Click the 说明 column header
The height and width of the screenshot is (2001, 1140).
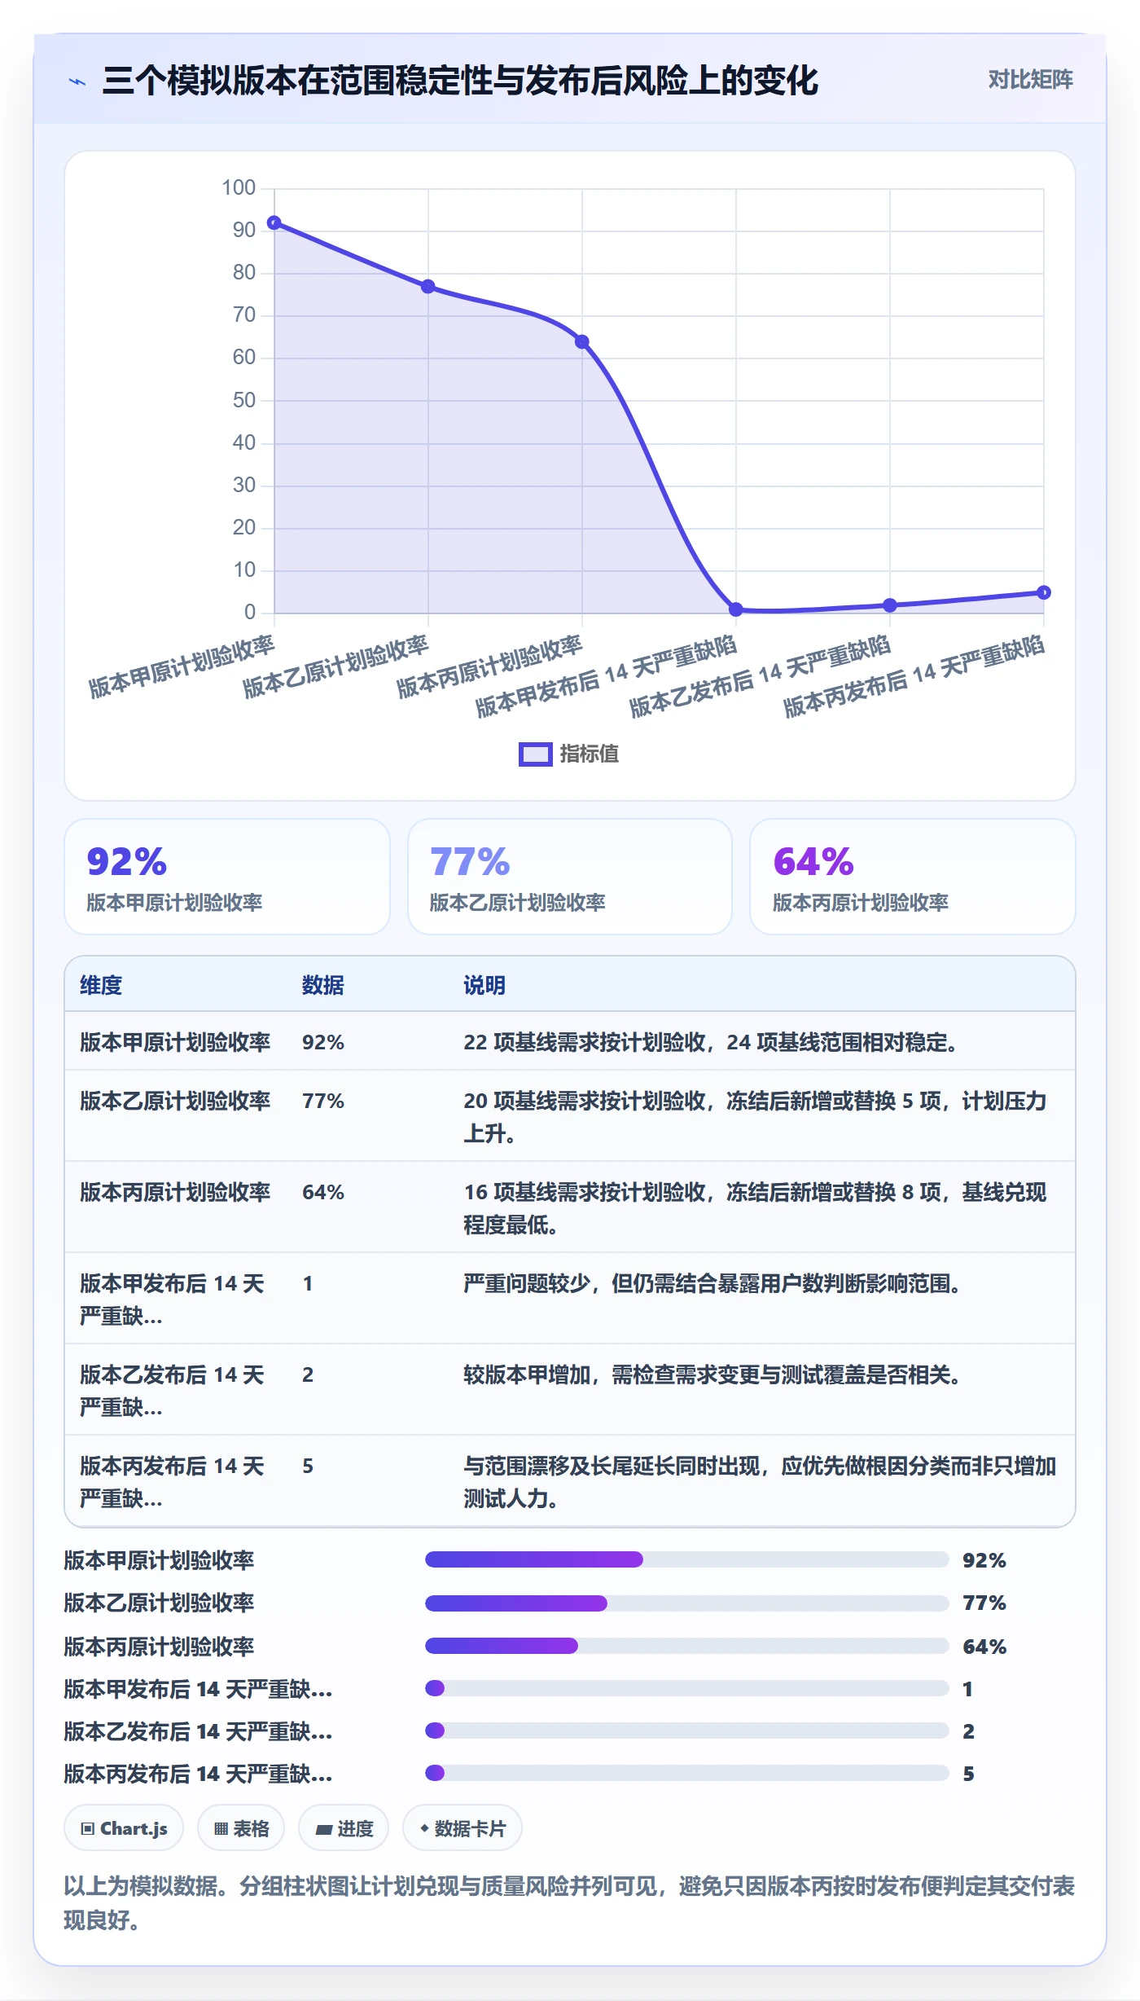coord(484,985)
